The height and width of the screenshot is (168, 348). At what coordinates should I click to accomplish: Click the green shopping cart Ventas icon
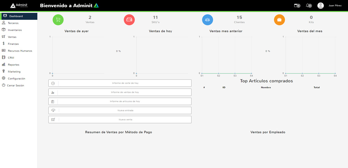click(58, 20)
